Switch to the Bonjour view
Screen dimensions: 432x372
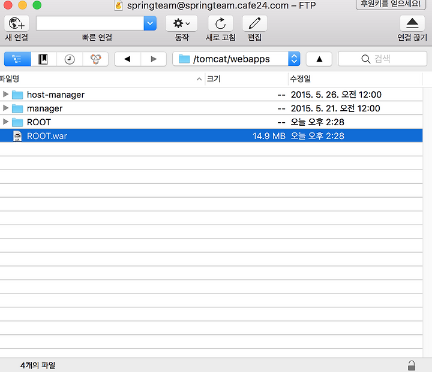pyautogui.click(x=95, y=59)
